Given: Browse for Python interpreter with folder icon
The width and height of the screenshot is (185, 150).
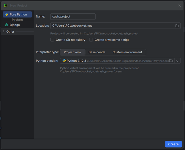Looking at the screenshot, I should coord(171,61).
